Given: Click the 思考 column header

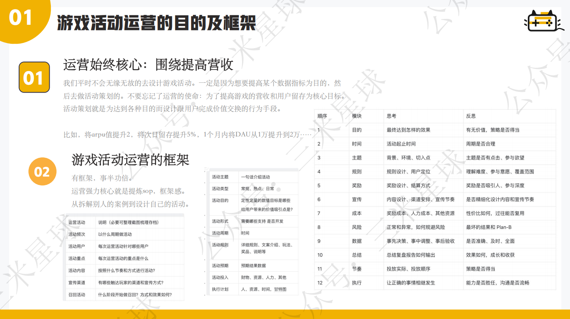Looking at the screenshot, I should [391, 116].
